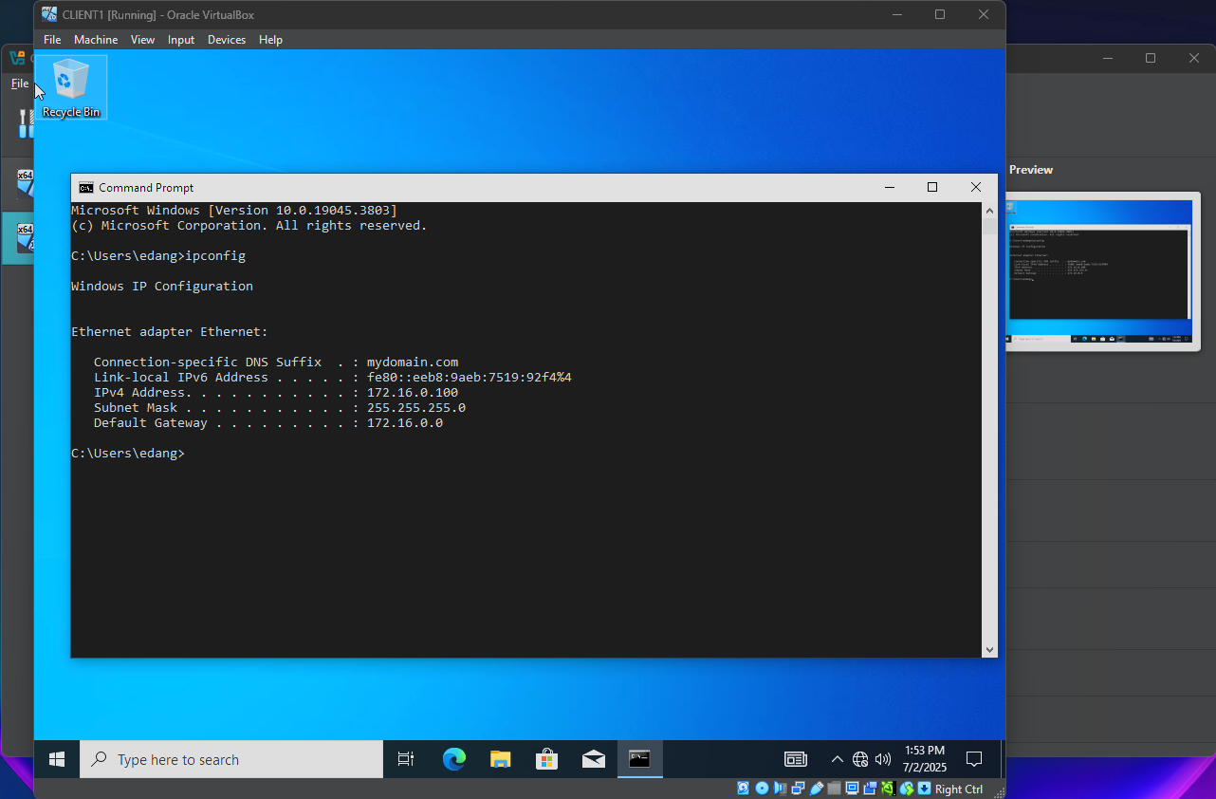The image size is (1216, 799).
Task: Click the CPU virtualization status indicator icon
Action: [889, 789]
